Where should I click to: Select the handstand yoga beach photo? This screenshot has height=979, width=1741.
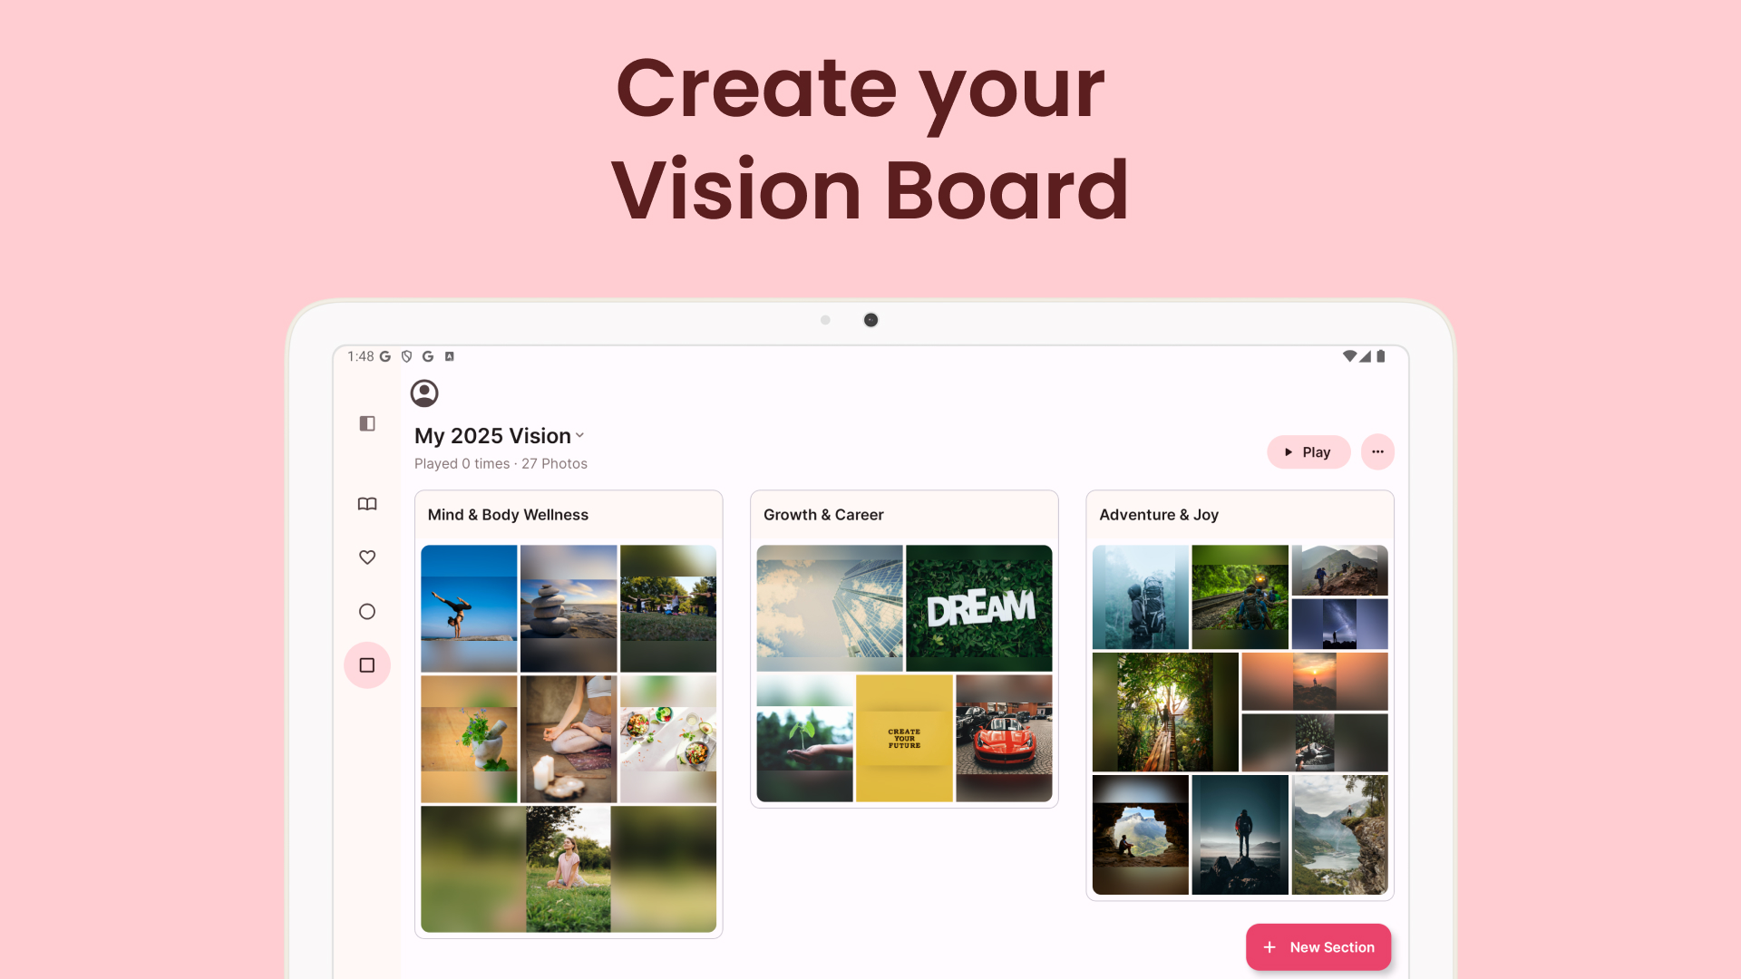click(469, 608)
